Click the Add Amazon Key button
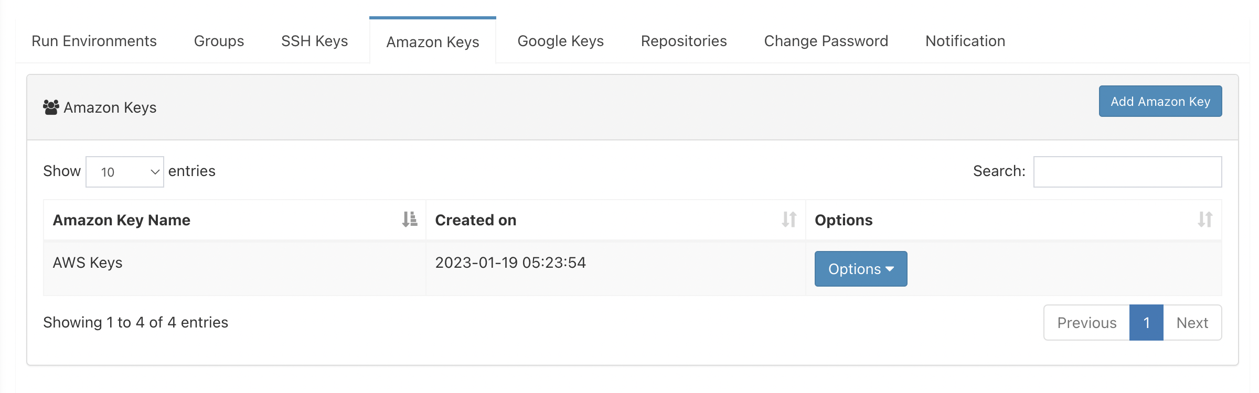The image size is (1259, 393). pos(1160,101)
